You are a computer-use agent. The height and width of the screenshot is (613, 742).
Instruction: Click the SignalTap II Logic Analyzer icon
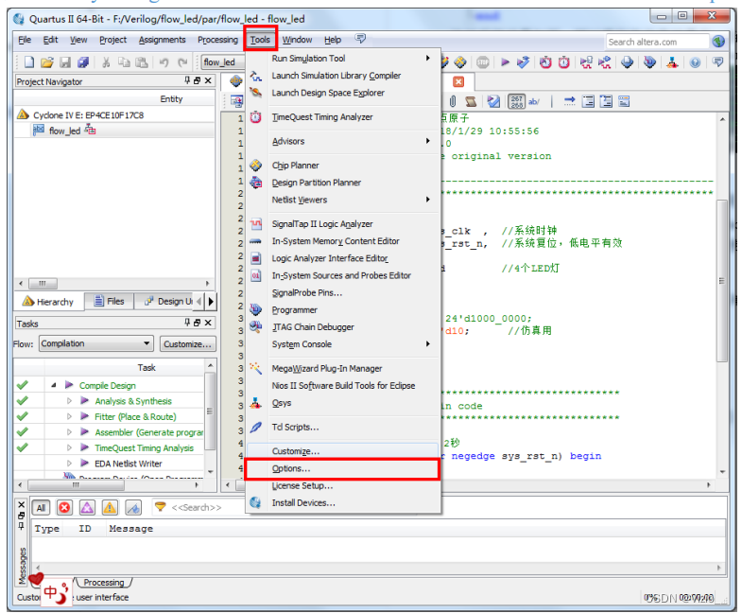(255, 224)
